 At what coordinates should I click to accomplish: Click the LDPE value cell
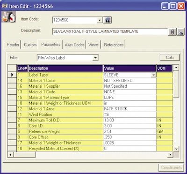point(129,98)
